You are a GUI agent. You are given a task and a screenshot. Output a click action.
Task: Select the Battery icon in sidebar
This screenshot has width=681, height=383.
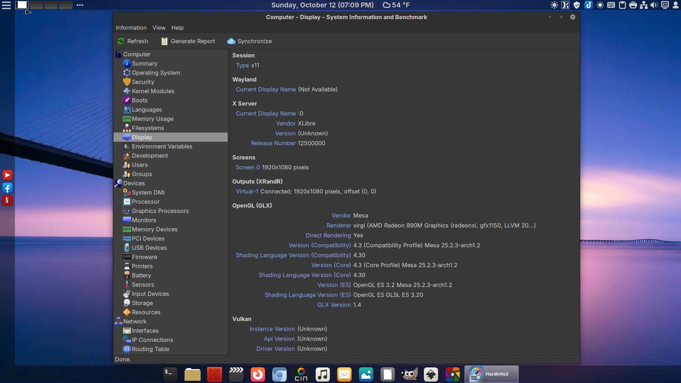coord(127,275)
